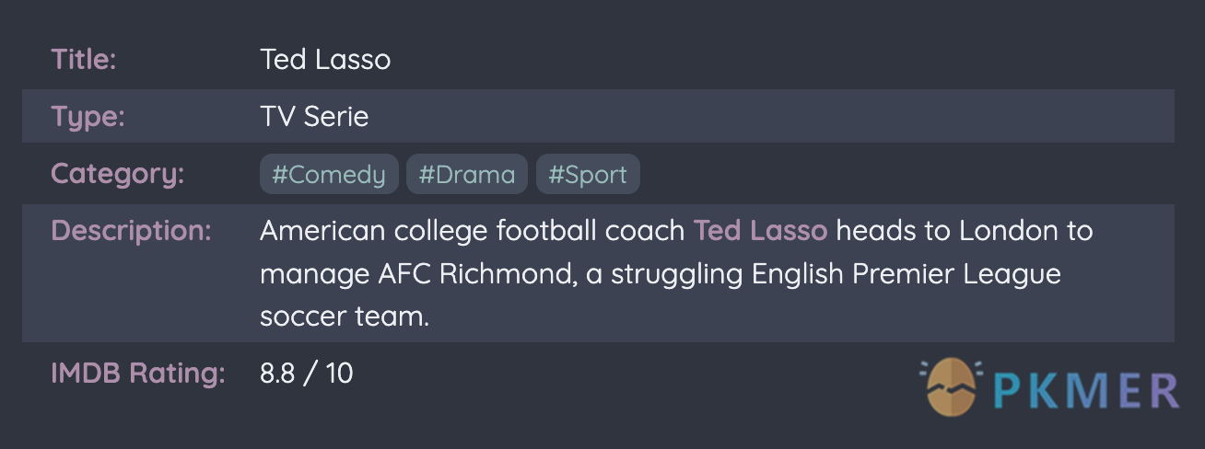Viewport: 1205px width, 449px height.
Task: Click the 8.8 / 10 rating value
Action: coord(307,374)
